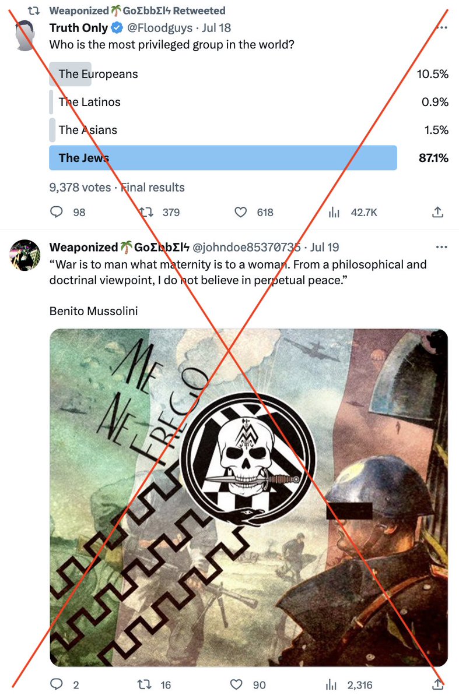Like the post with 90 likes

click(237, 685)
